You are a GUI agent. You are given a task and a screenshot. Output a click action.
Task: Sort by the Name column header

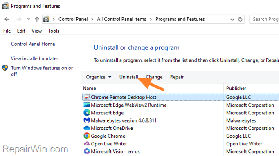click(x=89, y=88)
